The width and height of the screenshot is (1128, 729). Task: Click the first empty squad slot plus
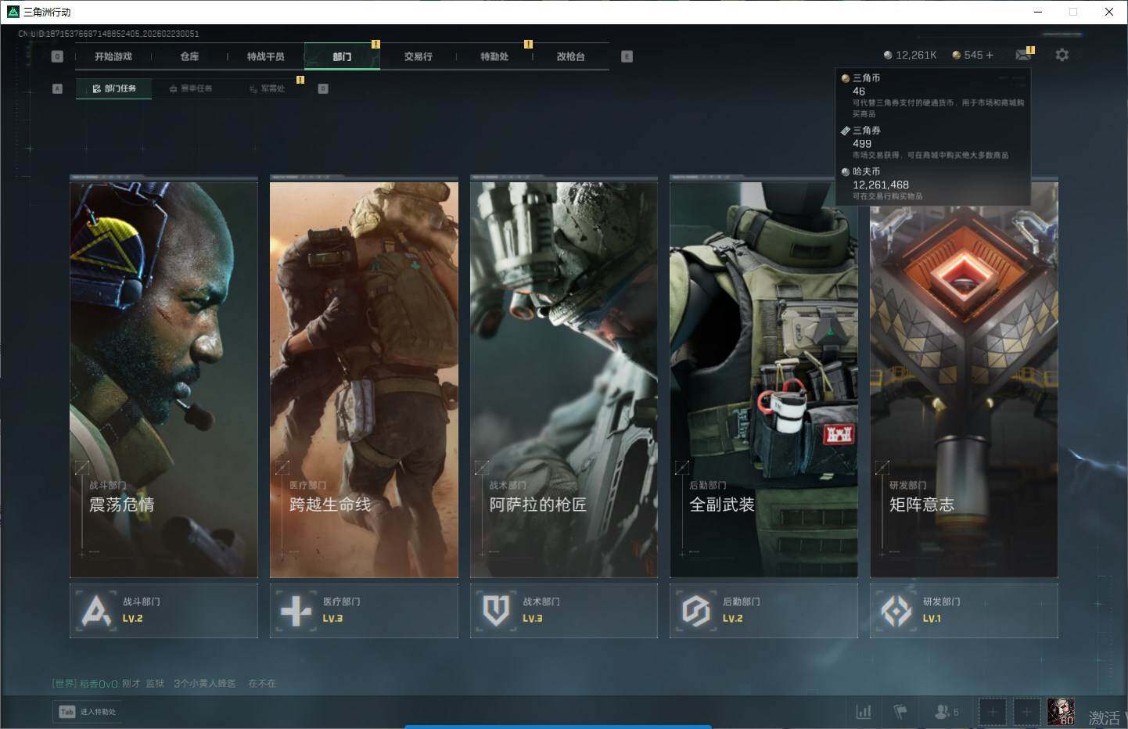pyautogui.click(x=992, y=711)
